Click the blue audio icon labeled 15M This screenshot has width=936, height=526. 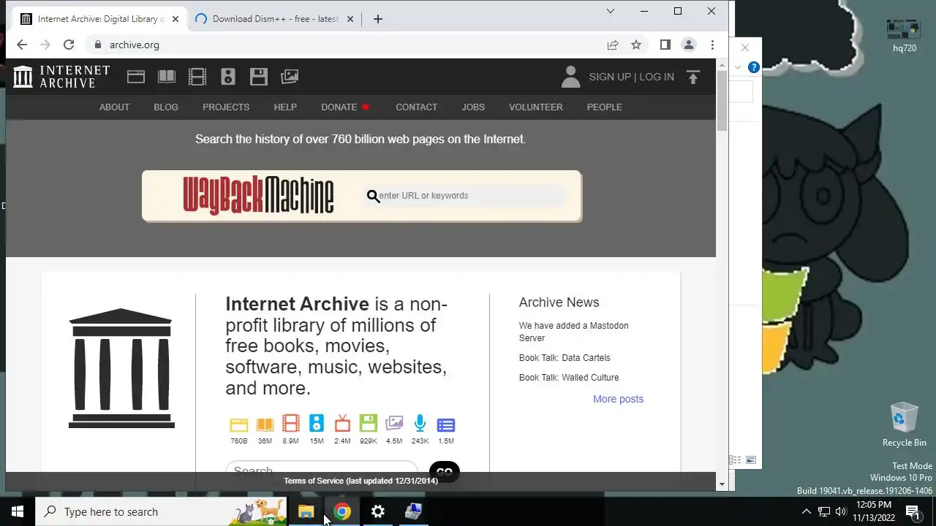[x=316, y=424]
